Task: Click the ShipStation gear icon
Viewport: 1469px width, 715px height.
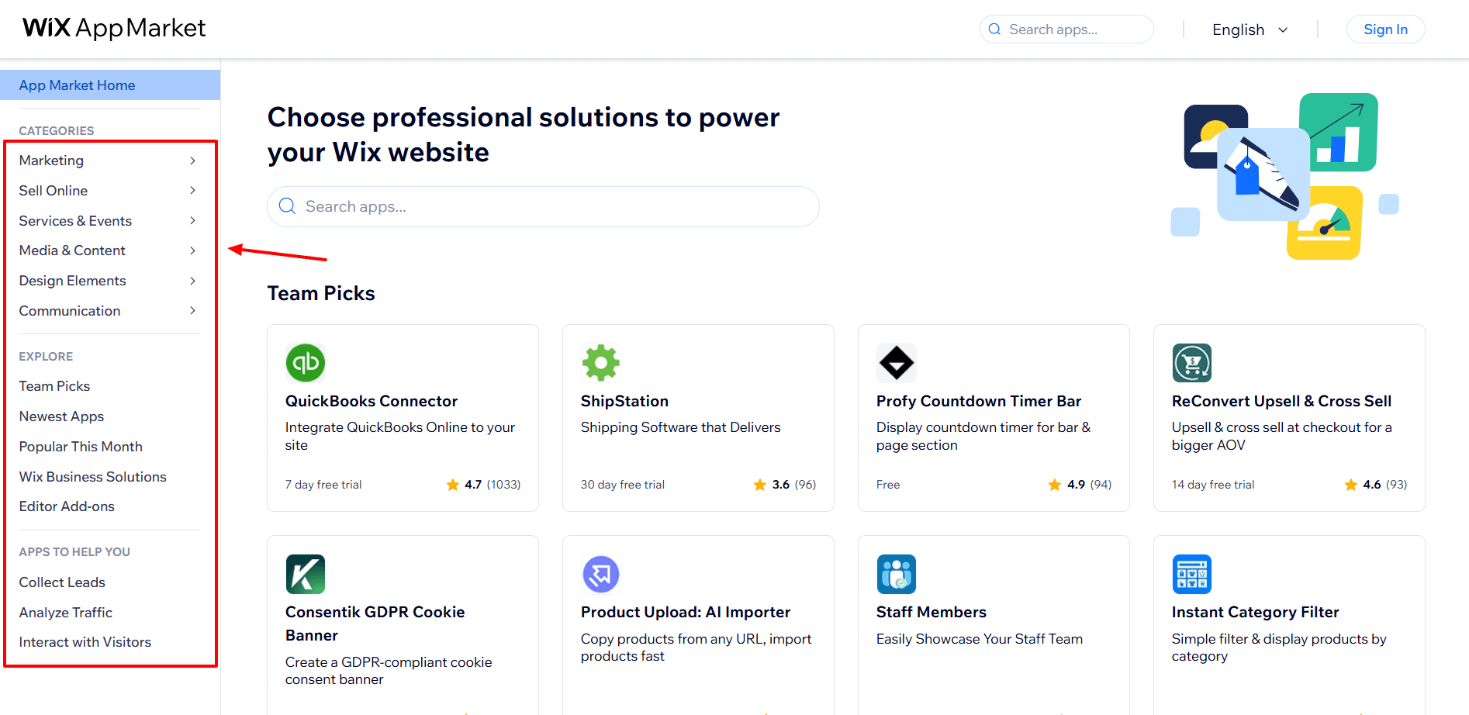Action: point(601,363)
